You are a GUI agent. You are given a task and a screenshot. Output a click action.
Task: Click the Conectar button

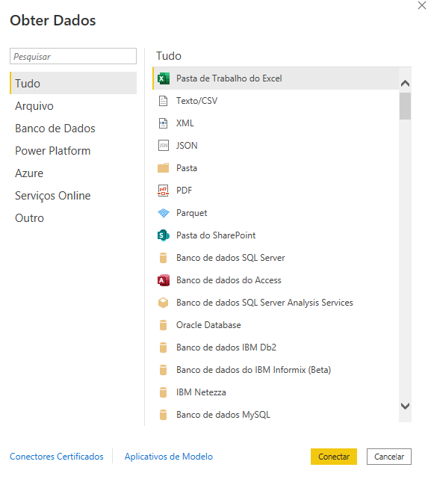(x=334, y=457)
